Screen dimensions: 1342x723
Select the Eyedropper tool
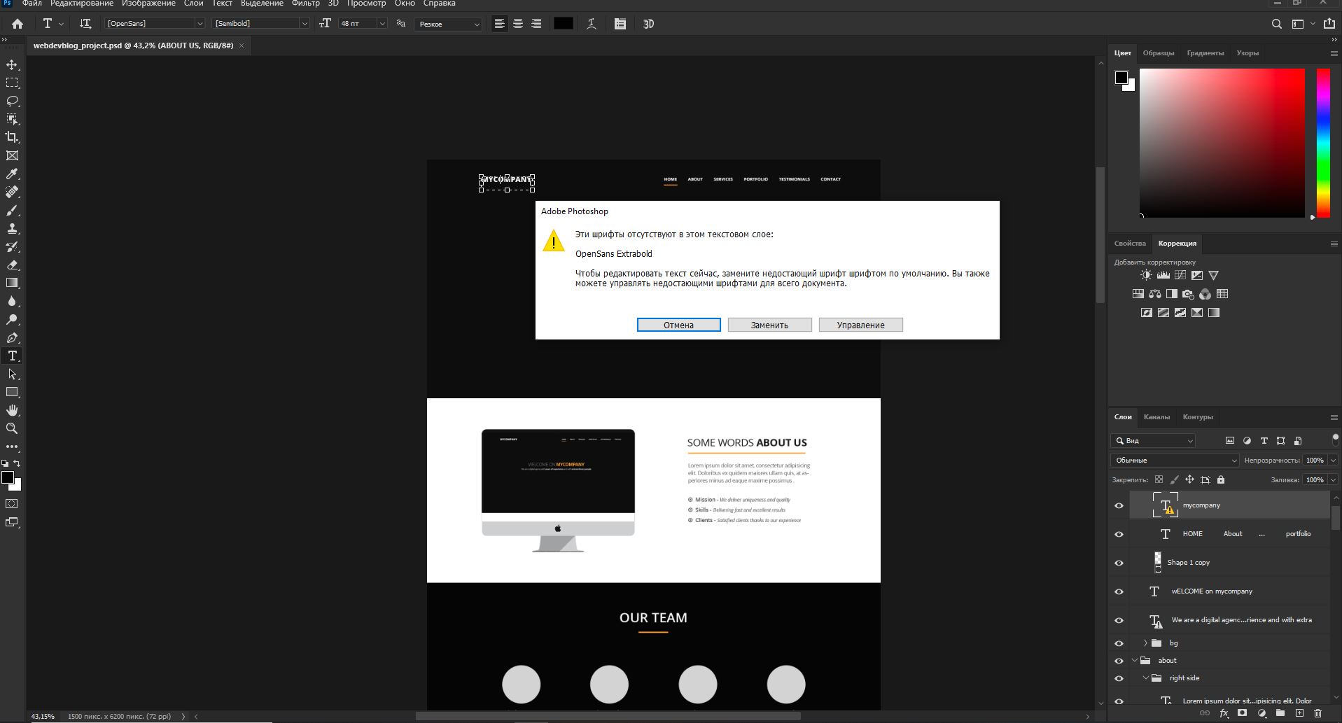pos(12,174)
